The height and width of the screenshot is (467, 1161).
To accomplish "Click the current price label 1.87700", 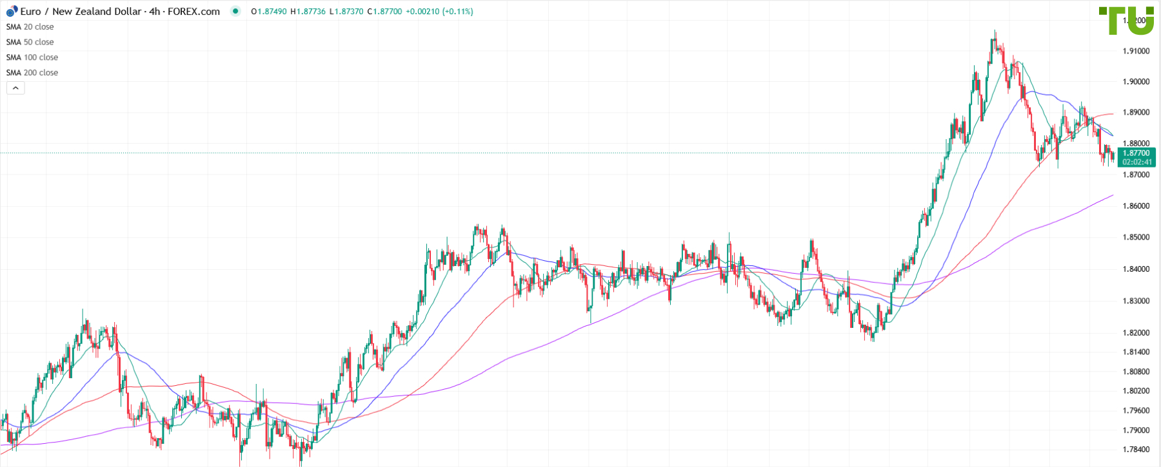I will [1136, 153].
